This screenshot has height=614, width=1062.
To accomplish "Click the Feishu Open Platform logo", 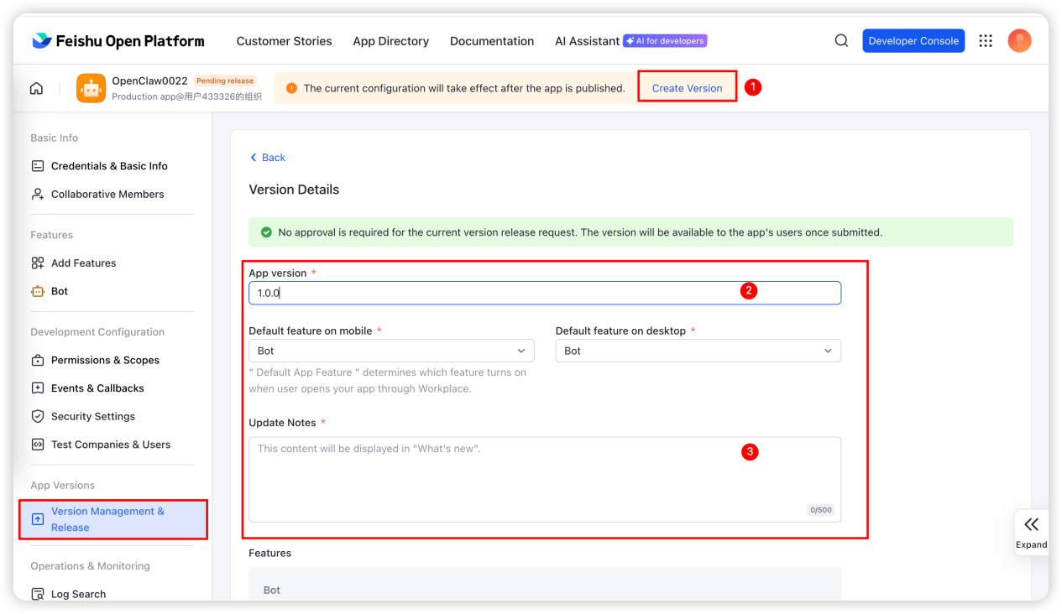I will point(118,41).
